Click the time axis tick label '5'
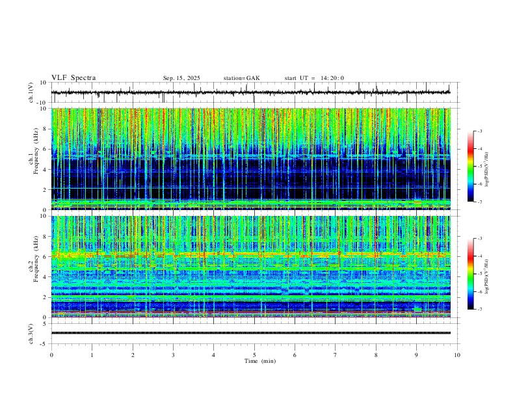515x398 pixels. click(x=254, y=355)
